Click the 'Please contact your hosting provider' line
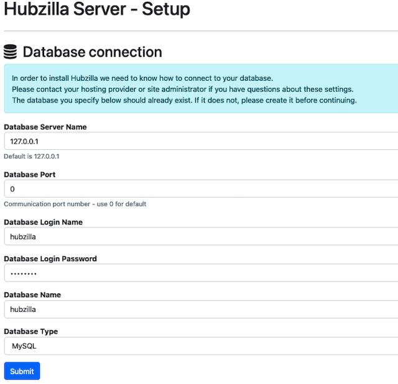 [x=182, y=89]
